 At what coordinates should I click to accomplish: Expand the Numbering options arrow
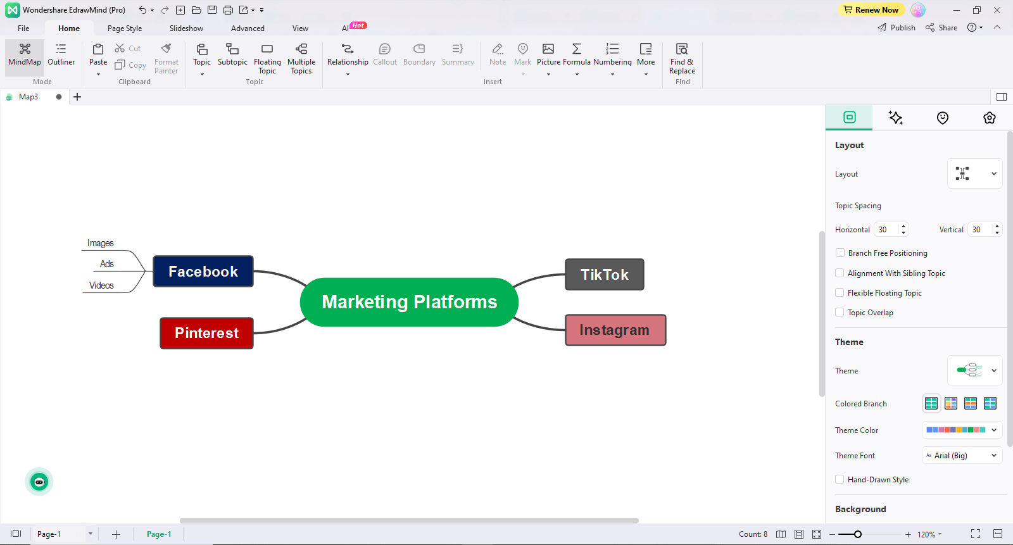(612, 75)
